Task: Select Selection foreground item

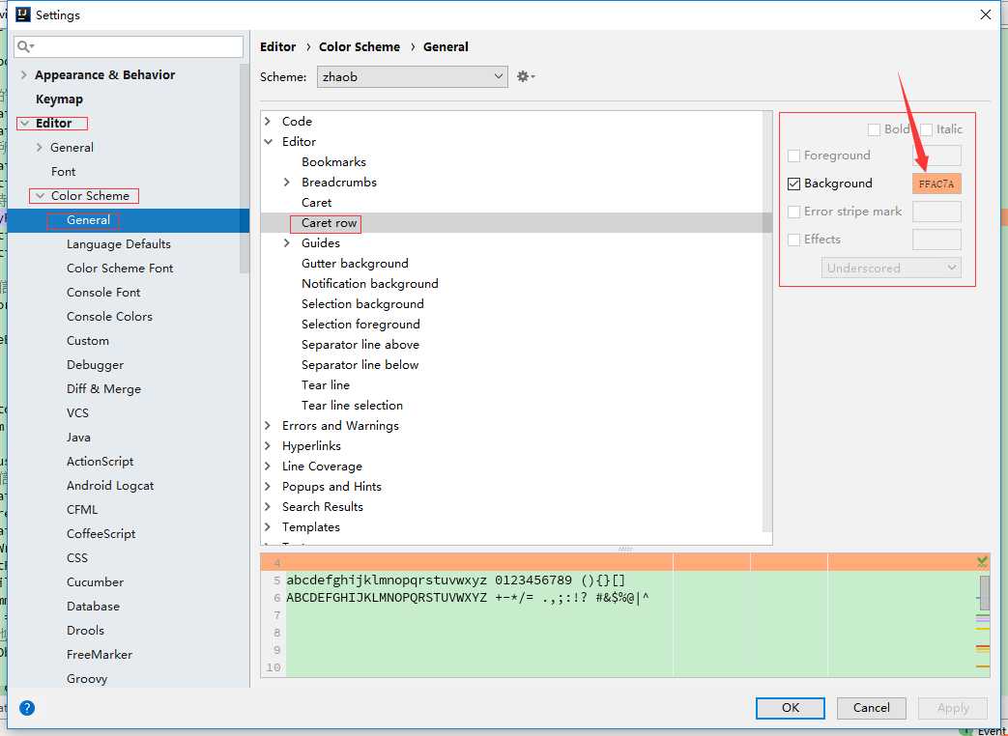Action: pyautogui.click(x=360, y=325)
